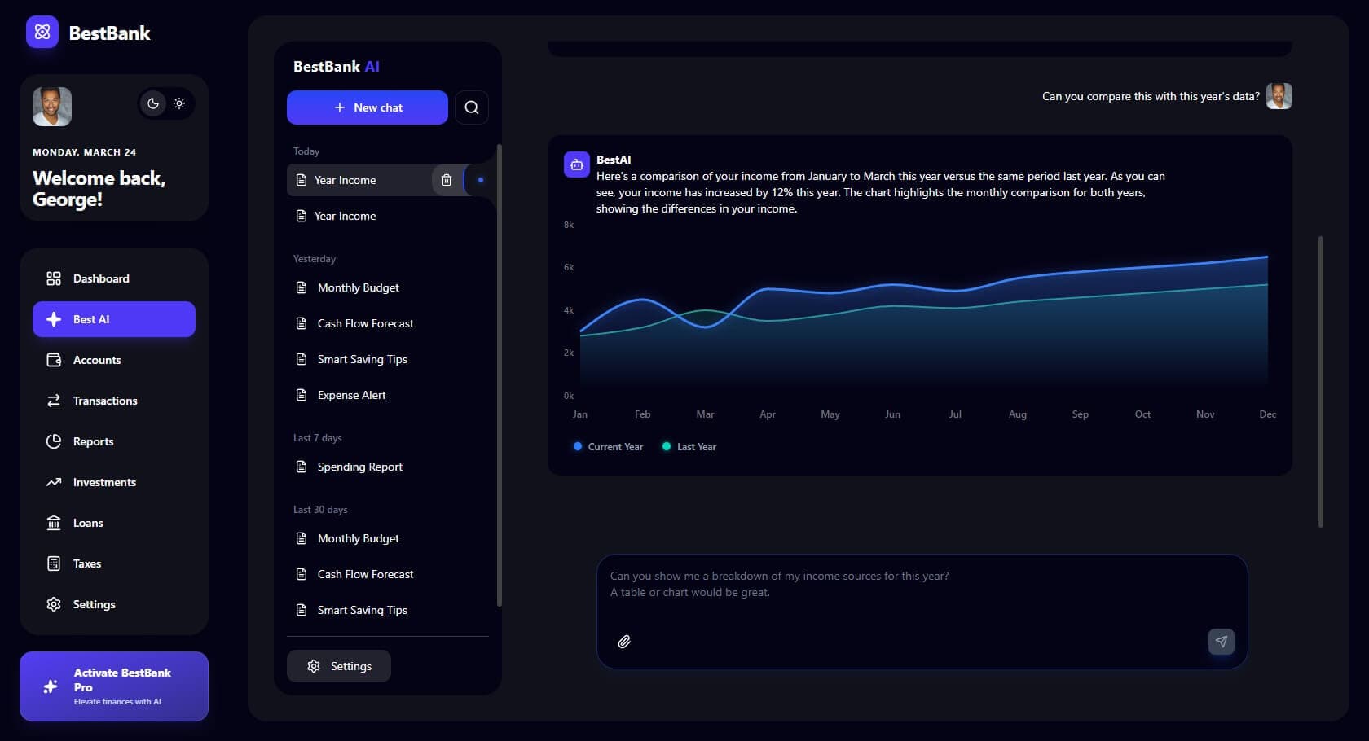Open chat search with magnifier icon

471,107
